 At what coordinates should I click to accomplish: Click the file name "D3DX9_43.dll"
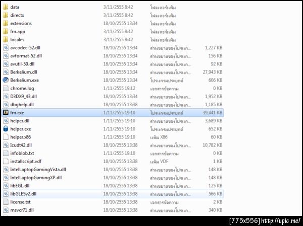point(24,96)
